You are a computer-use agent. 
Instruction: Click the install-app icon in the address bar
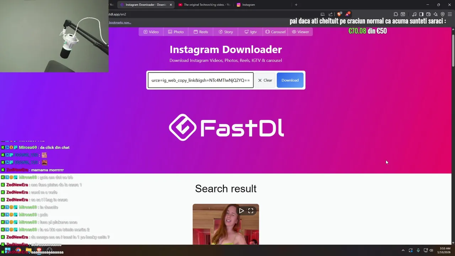pyautogui.click(x=322, y=14)
